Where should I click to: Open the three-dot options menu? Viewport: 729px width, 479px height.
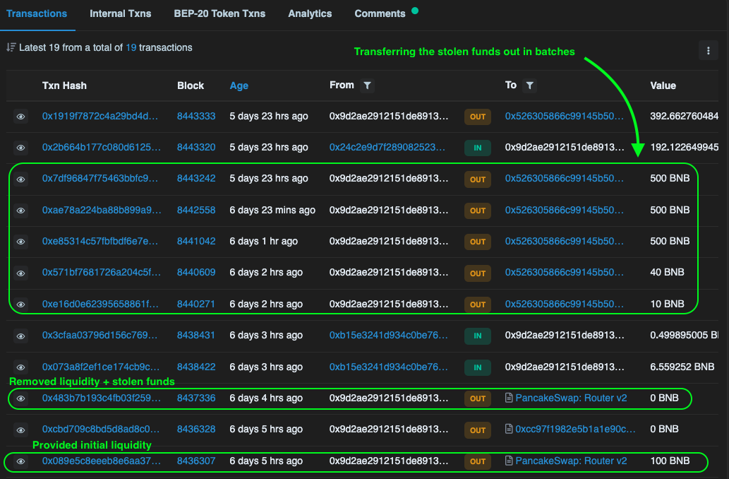(x=709, y=50)
